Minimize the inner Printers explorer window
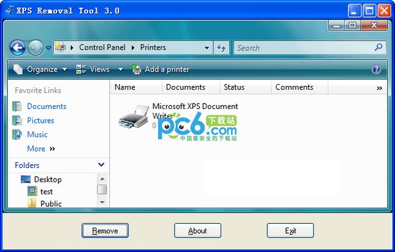Image resolution: width=395 pixels, height=252 pixels. pyautogui.click(x=336, y=26)
